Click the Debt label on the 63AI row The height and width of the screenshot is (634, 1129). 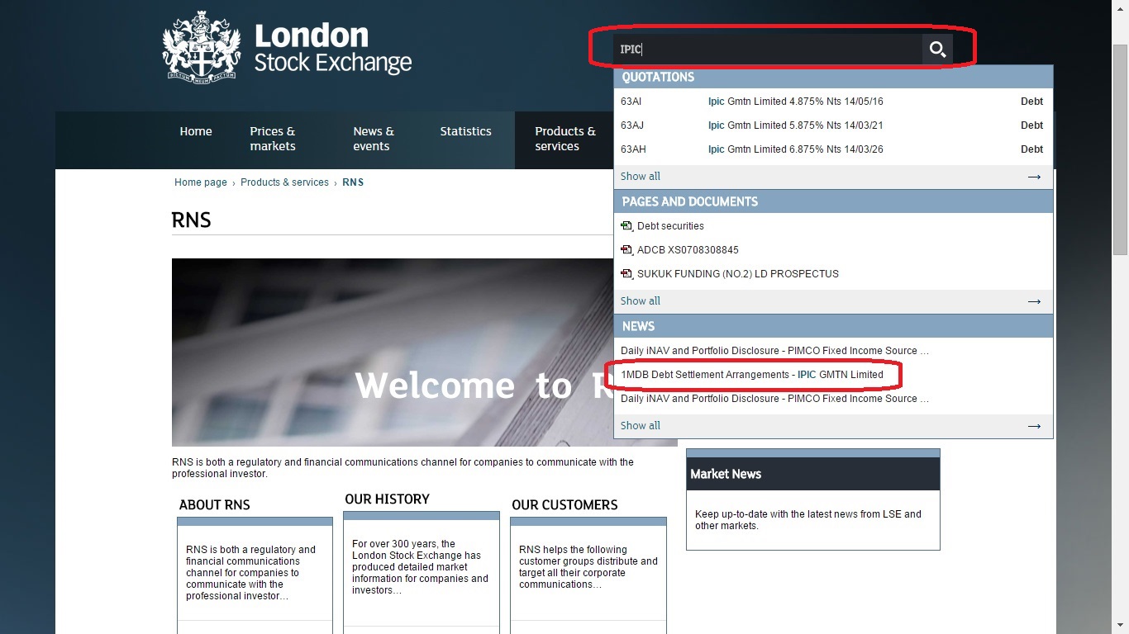coord(1031,102)
